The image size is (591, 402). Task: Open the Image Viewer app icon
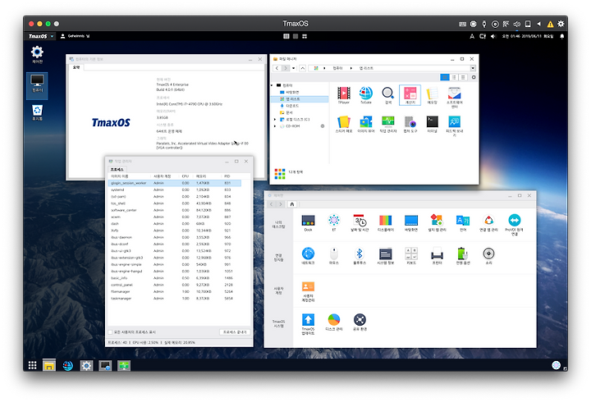coord(365,121)
